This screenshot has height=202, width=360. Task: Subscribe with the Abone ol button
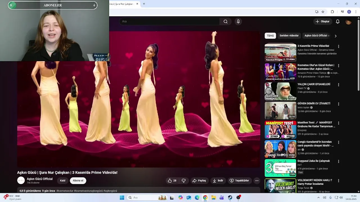pyautogui.click(x=78, y=181)
